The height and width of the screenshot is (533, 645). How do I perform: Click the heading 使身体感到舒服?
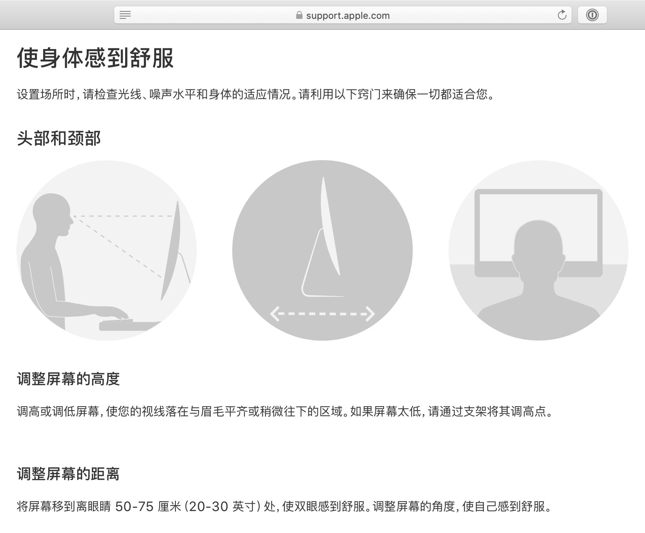pyautogui.click(x=95, y=58)
